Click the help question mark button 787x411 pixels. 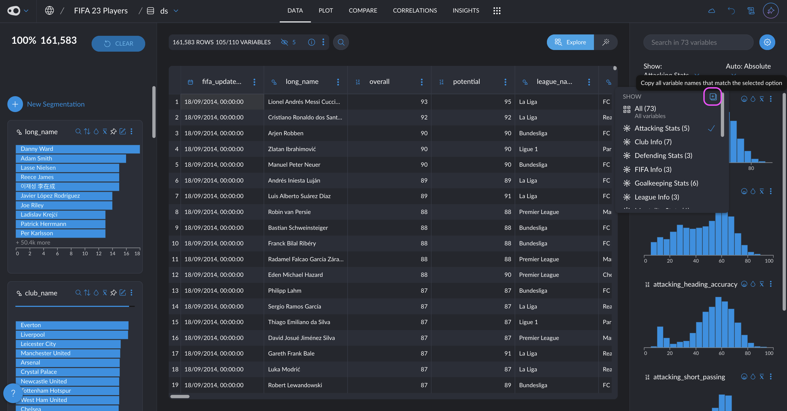coord(13,393)
